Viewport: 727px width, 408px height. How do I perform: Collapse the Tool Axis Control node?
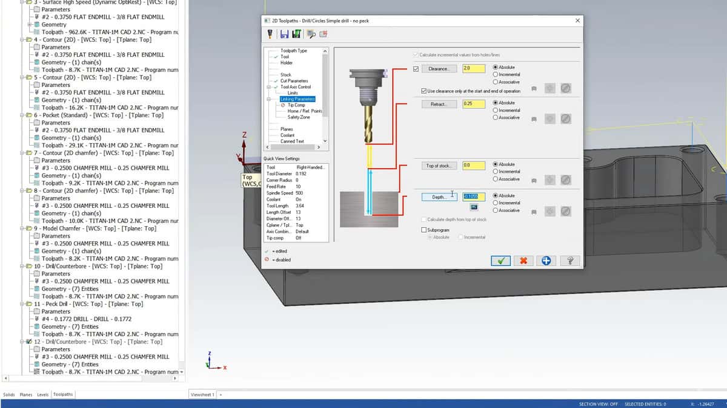click(268, 87)
